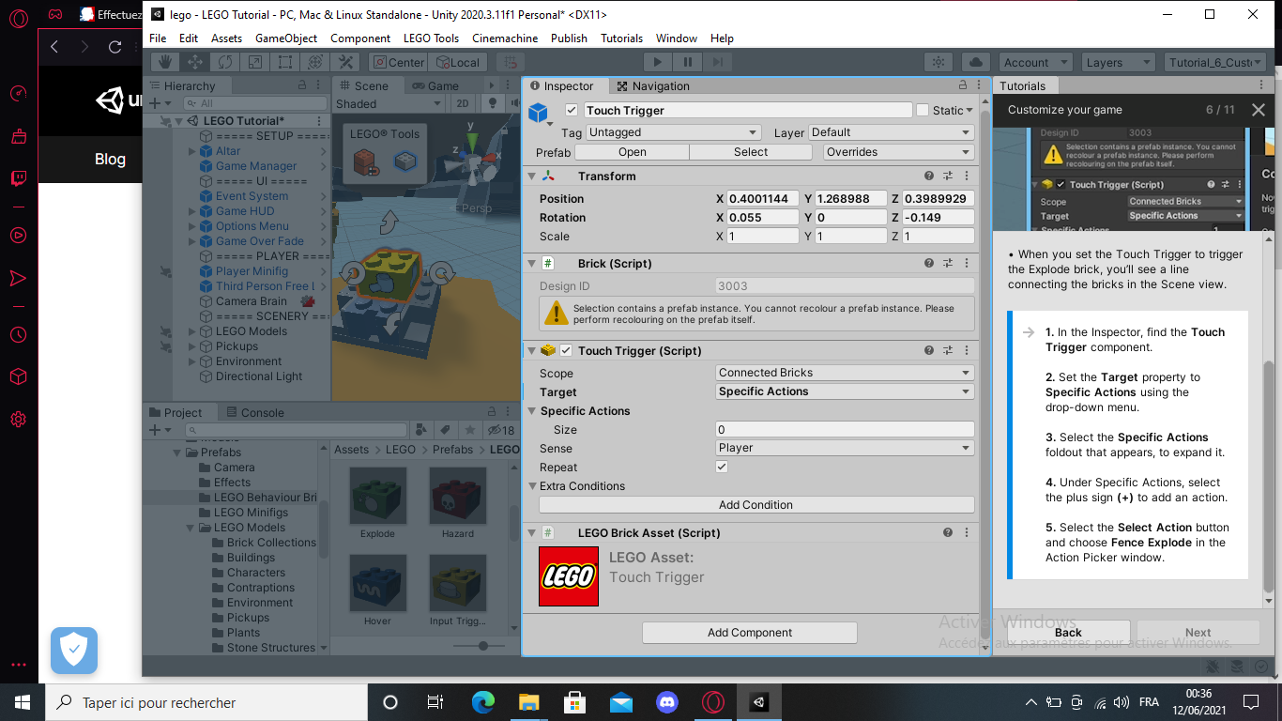This screenshot has width=1282, height=721.
Task: Uncheck the Repeat option in Touch Trigger
Action: click(x=721, y=467)
